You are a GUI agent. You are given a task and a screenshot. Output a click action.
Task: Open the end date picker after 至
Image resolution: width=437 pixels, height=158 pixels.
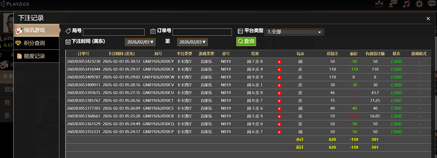(x=192, y=42)
